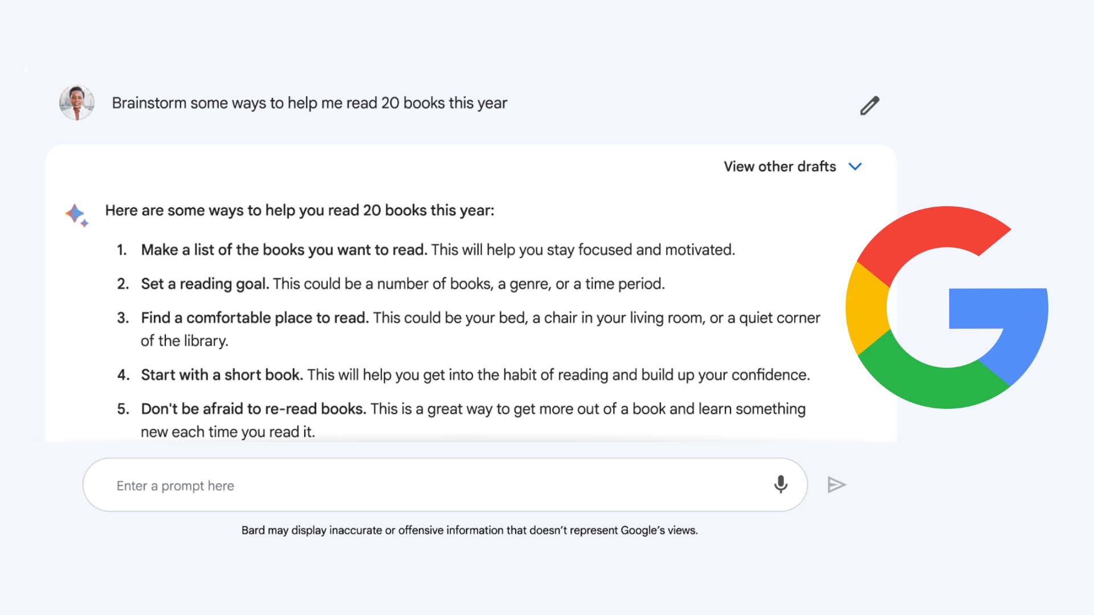Click the Bard disclaimer text at bottom
This screenshot has height=615, width=1094.
470,530
